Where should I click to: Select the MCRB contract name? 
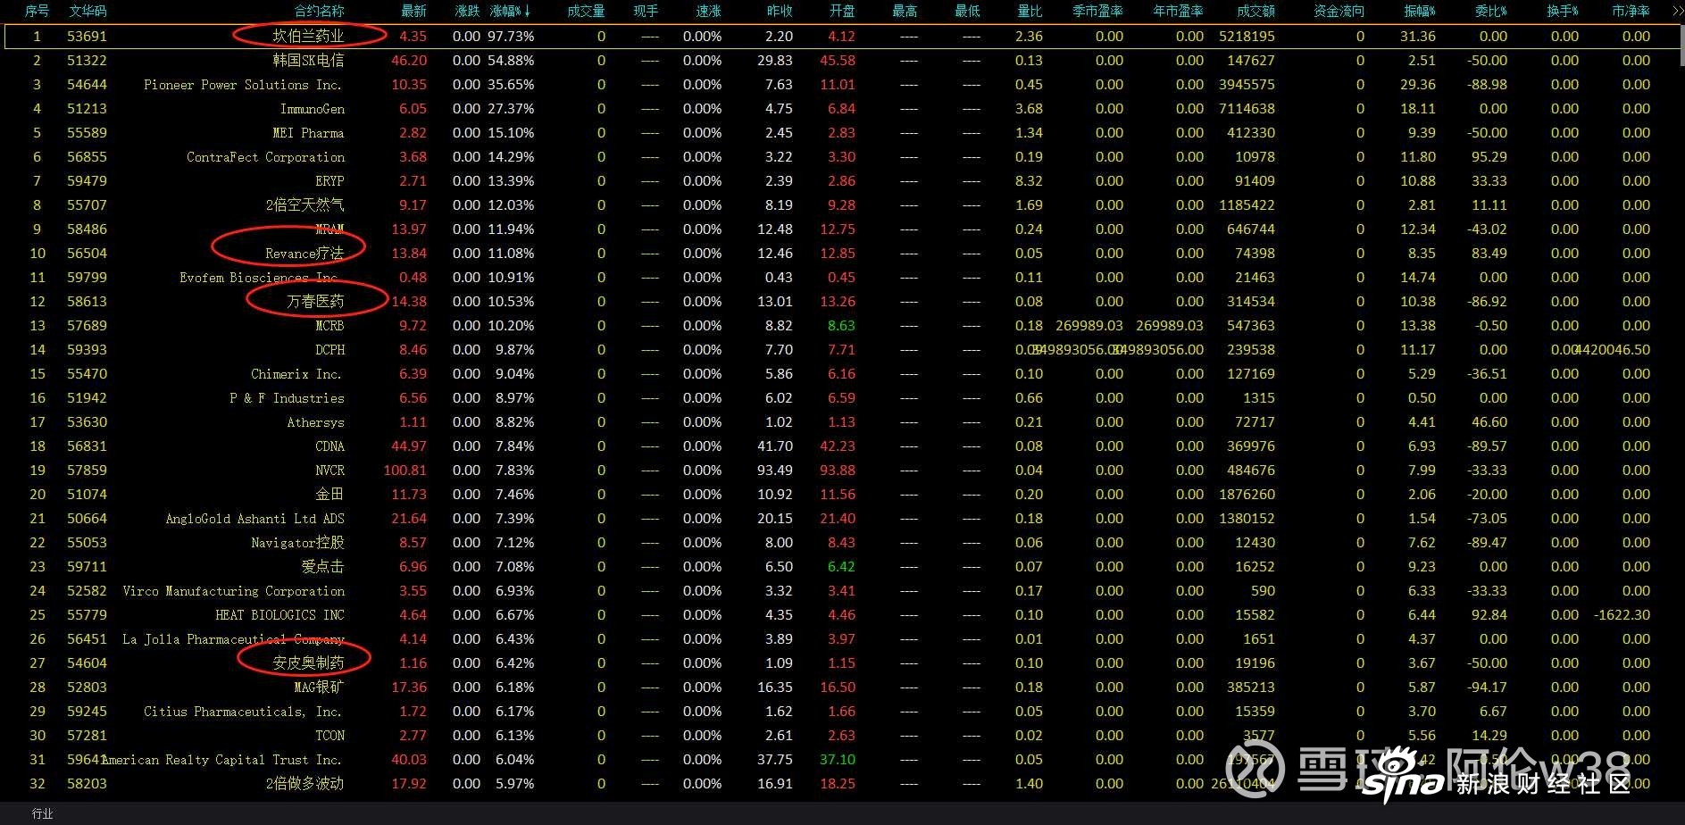coord(329,326)
